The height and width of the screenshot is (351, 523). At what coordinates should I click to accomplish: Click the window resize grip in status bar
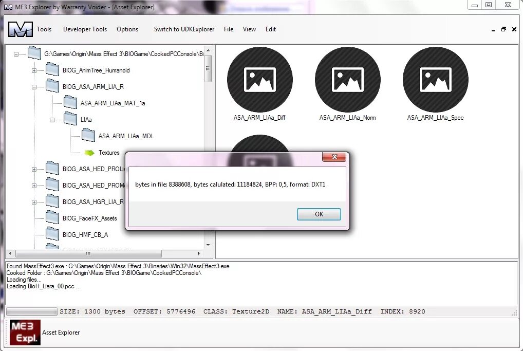(515, 312)
